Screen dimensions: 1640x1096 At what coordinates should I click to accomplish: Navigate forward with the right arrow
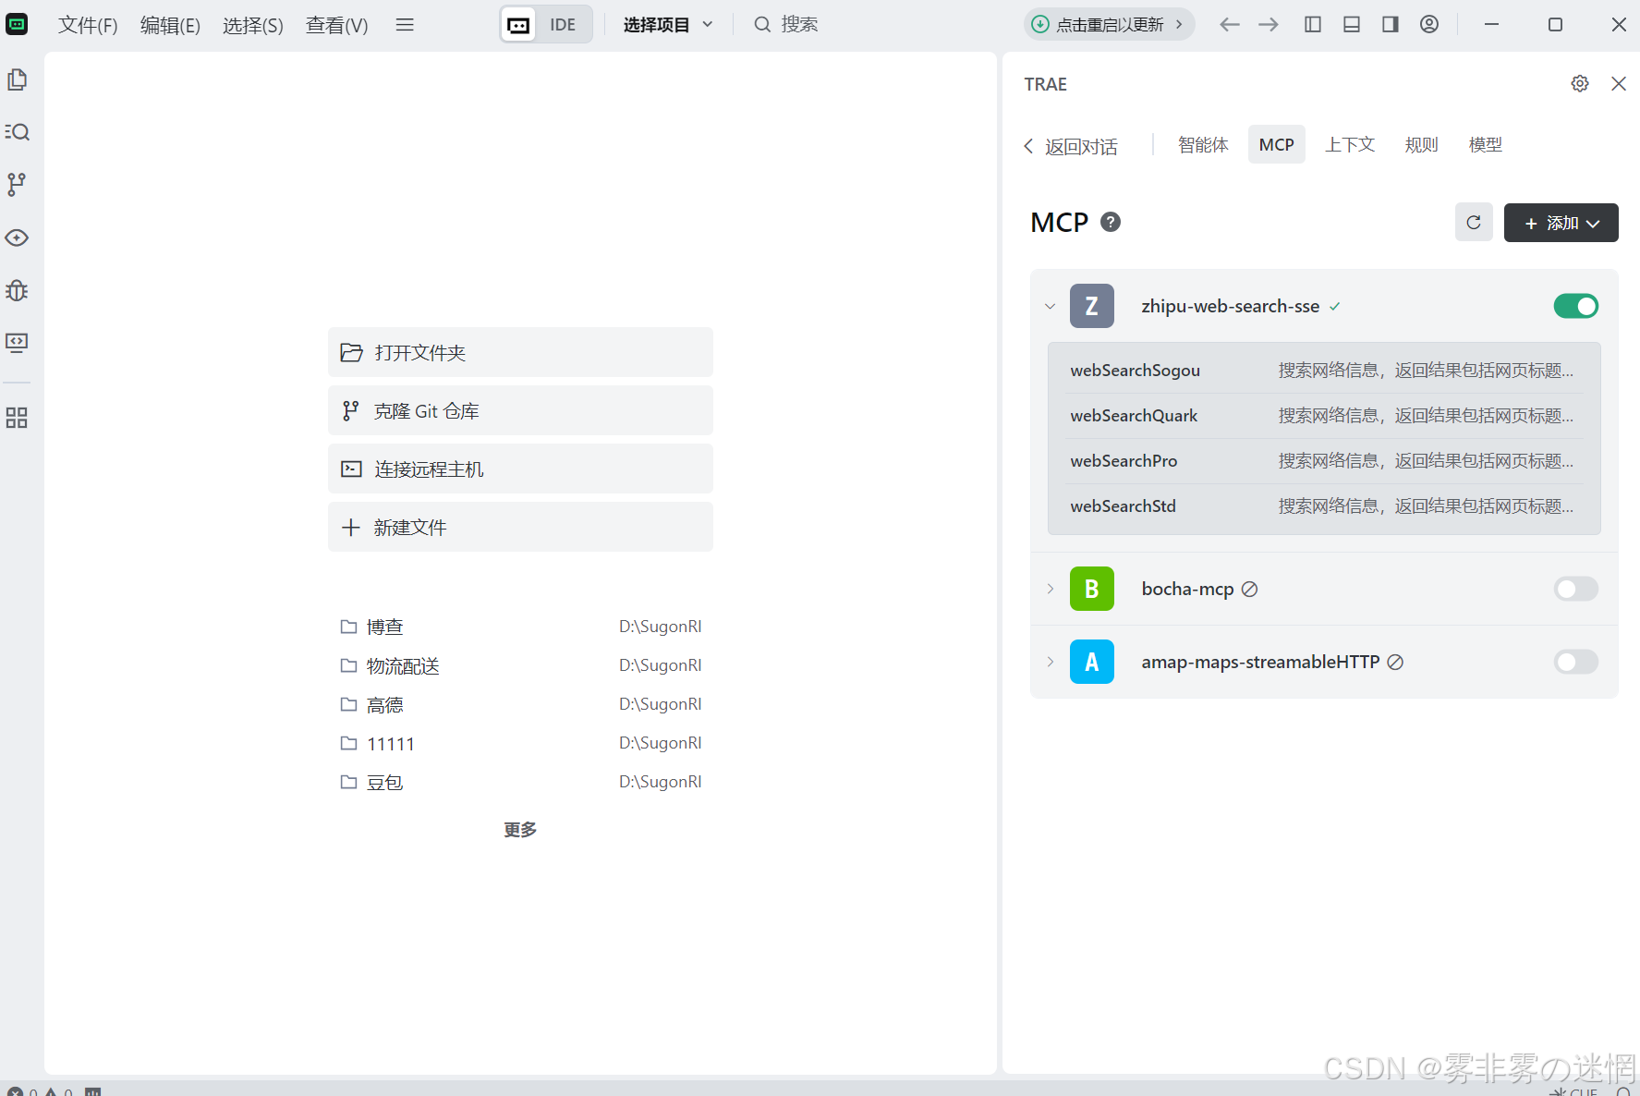(1269, 25)
